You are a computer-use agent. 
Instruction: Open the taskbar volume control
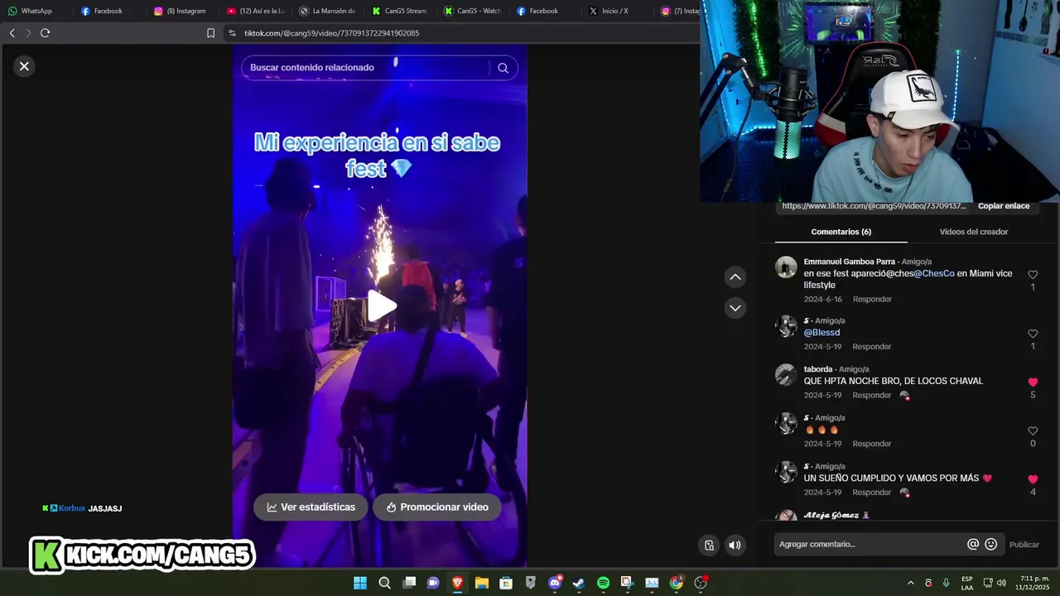pyautogui.click(x=1001, y=583)
